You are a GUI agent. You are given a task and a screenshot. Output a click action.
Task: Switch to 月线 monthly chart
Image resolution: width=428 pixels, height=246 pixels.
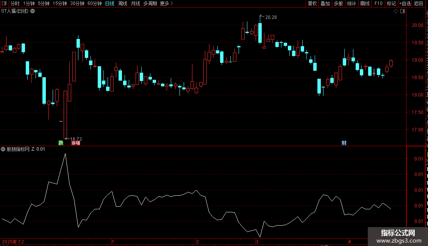[135, 3]
